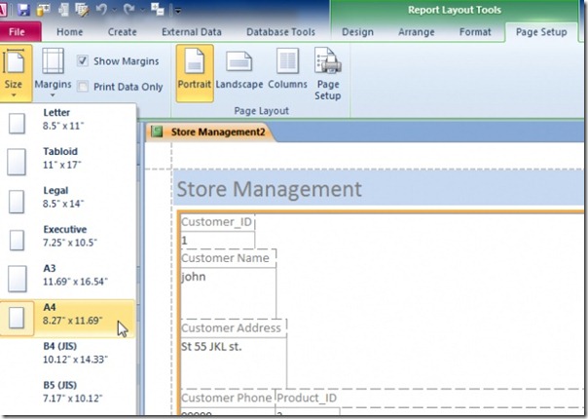
Task: Collapse the Size dropdown button
Action: (14, 71)
